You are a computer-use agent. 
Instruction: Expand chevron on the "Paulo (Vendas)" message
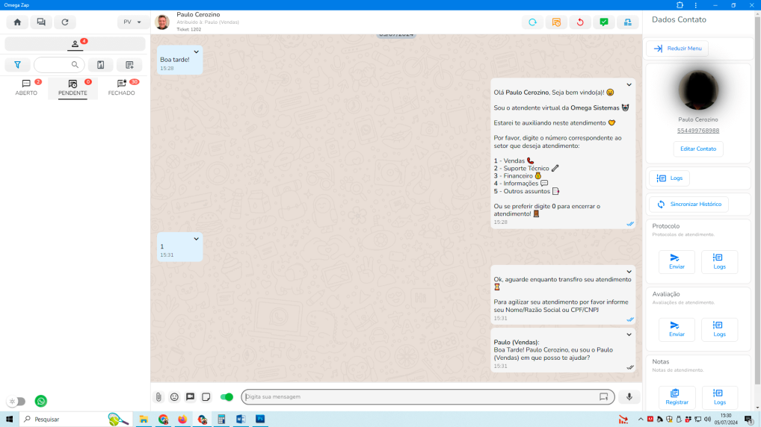coord(629,334)
